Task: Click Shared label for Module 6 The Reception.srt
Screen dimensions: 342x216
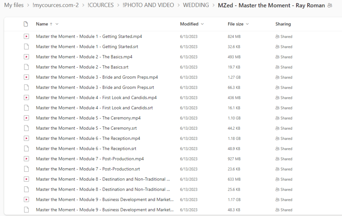Action: click(x=286, y=148)
